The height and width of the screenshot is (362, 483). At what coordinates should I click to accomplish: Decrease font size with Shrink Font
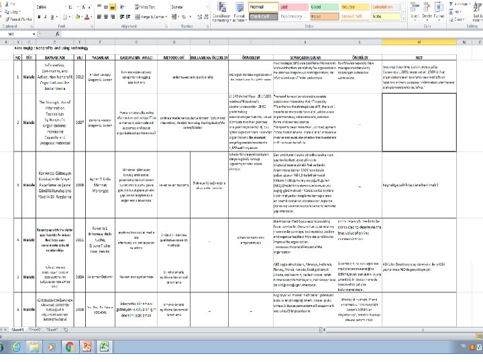click(90, 7)
